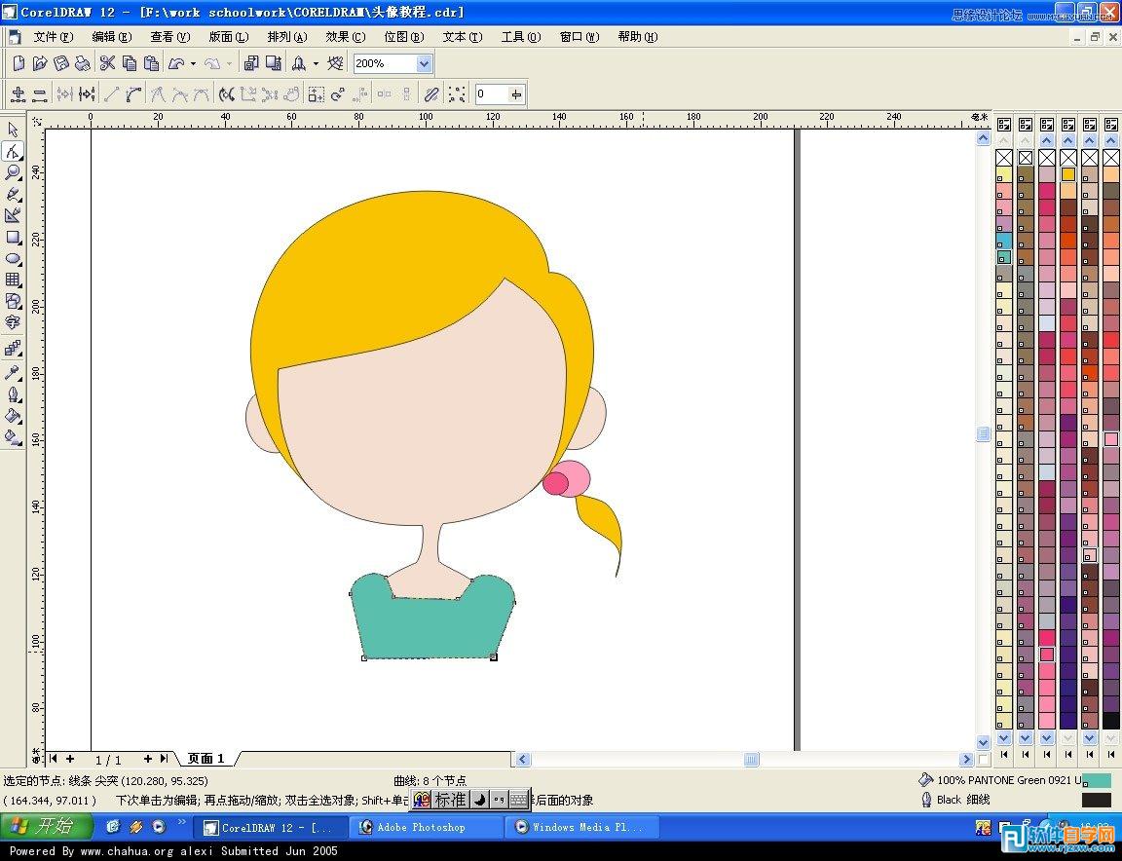Add page button left of 1 / 1
This screenshot has width=1122, height=861.
pos(70,759)
